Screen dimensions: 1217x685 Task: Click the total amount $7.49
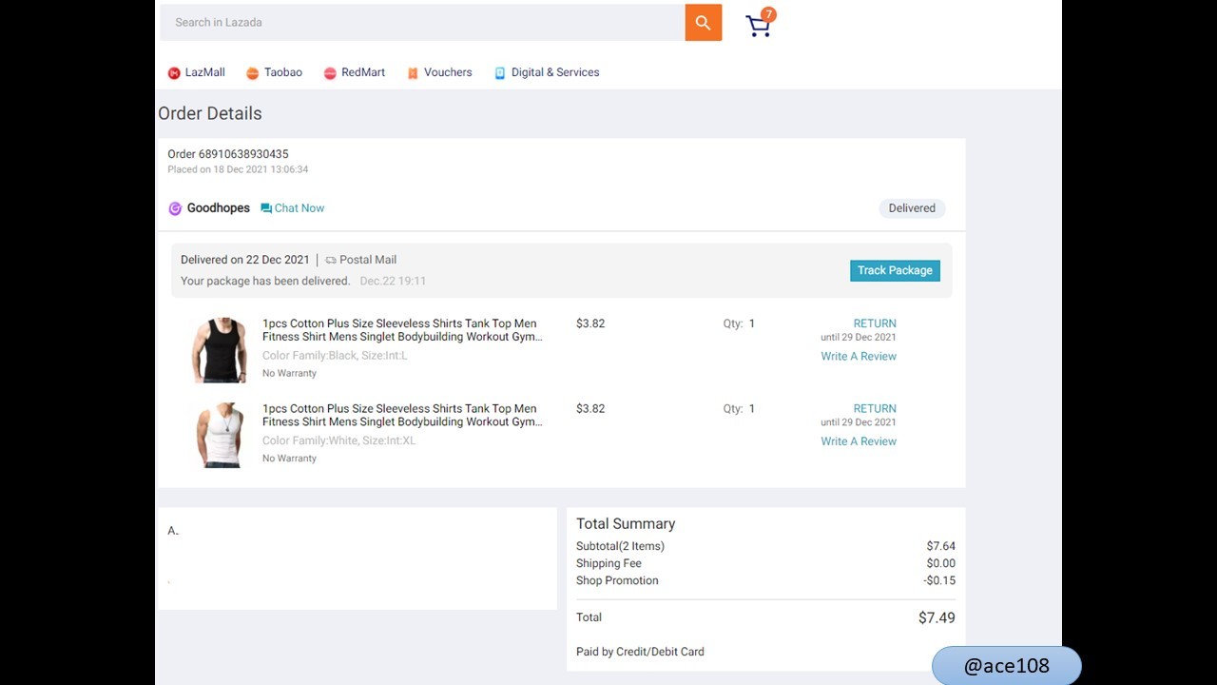(x=937, y=618)
